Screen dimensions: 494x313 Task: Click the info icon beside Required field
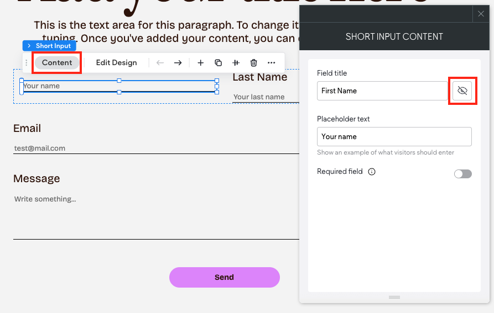[x=372, y=172]
